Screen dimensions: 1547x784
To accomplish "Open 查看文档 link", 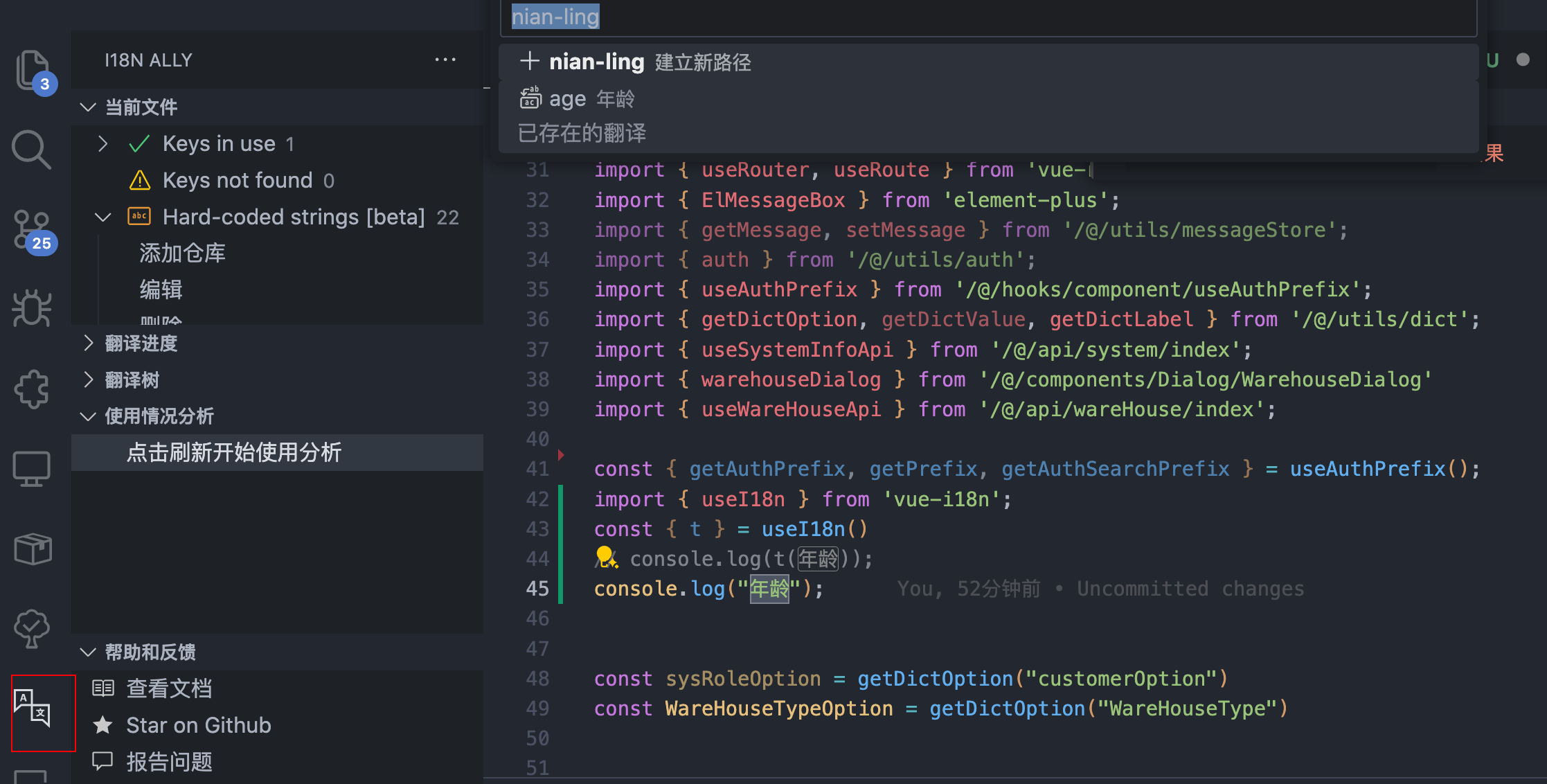I will [x=169, y=688].
